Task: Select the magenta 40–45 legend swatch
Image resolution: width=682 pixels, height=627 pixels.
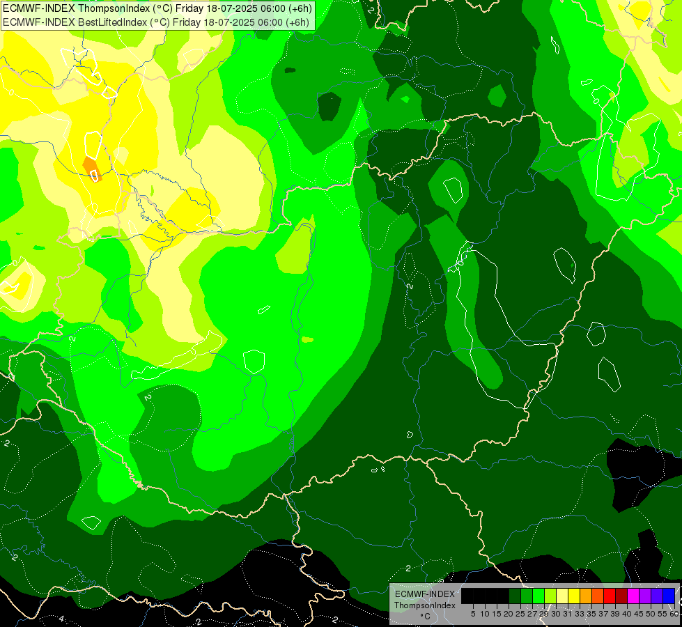Action: click(x=633, y=596)
